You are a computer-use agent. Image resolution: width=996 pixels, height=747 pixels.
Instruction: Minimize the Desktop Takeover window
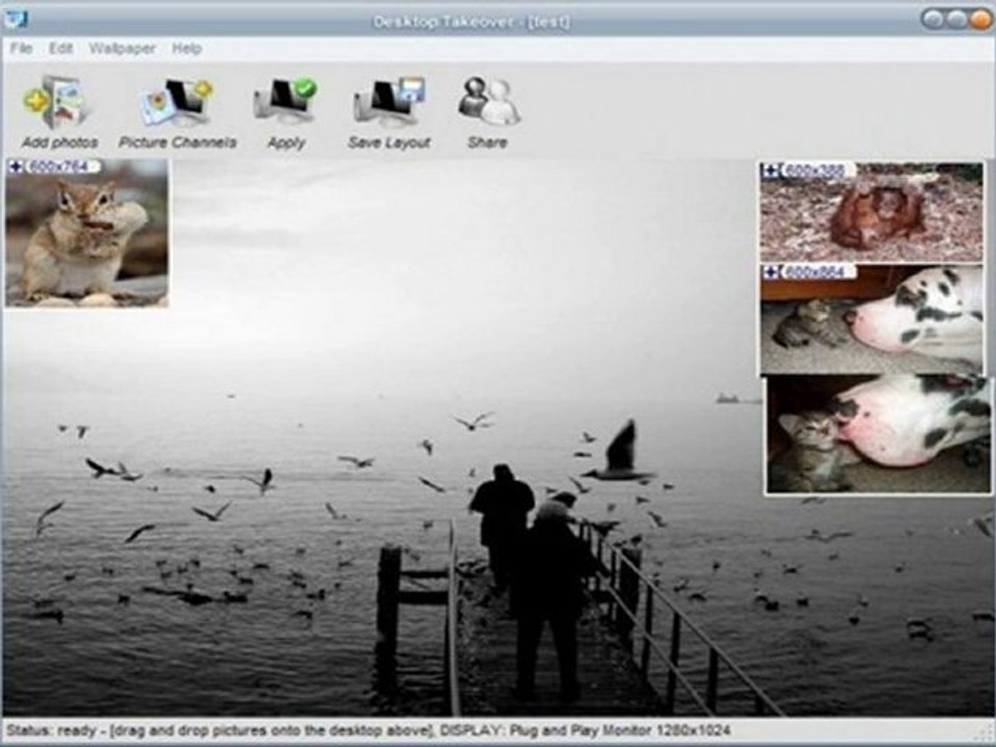point(934,20)
